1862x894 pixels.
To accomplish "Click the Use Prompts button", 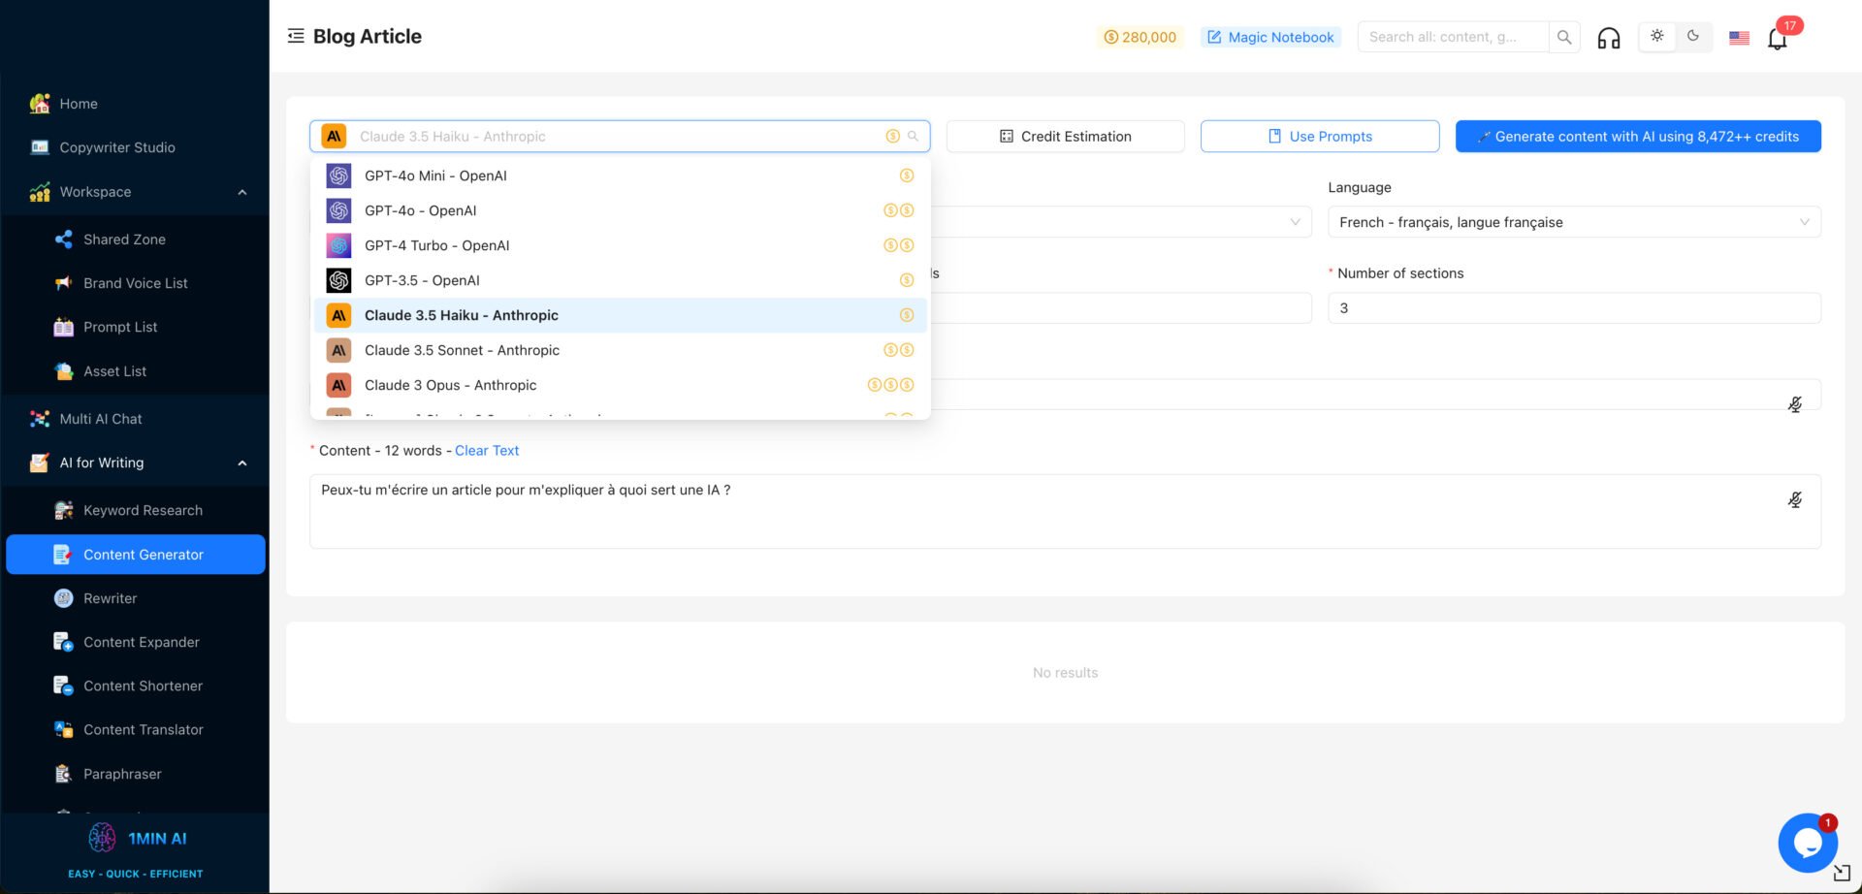I will pyautogui.click(x=1320, y=137).
